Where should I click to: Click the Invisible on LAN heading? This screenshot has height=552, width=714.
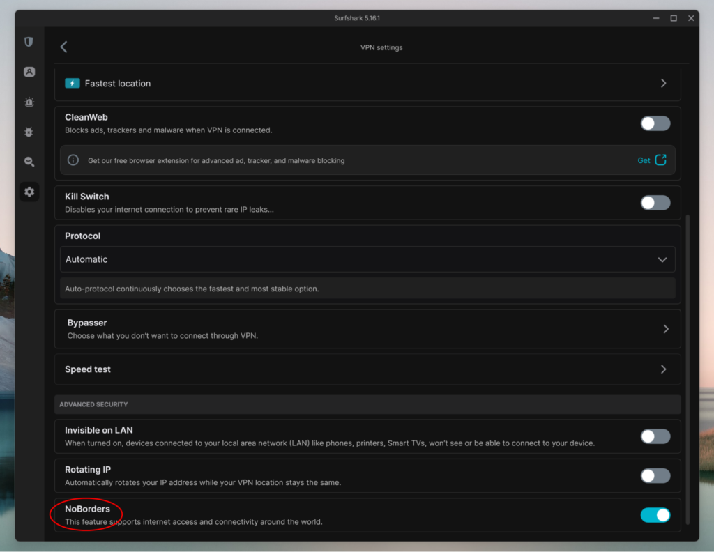tap(99, 430)
